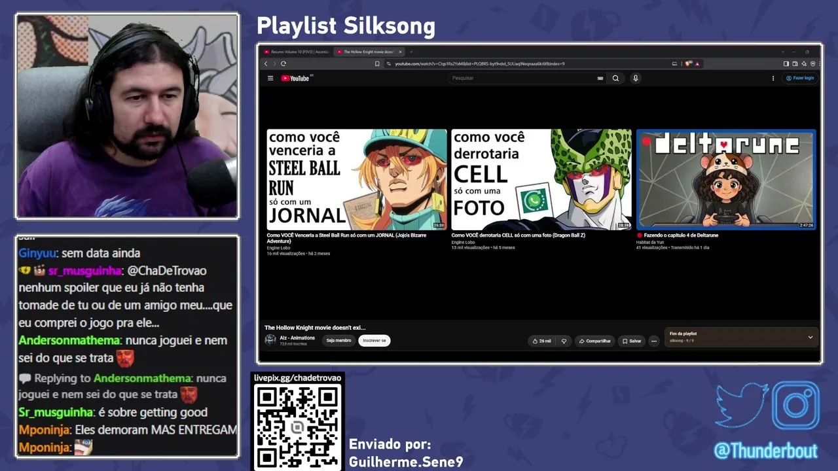Click the magnifier search button
The image size is (838, 471).
point(615,78)
